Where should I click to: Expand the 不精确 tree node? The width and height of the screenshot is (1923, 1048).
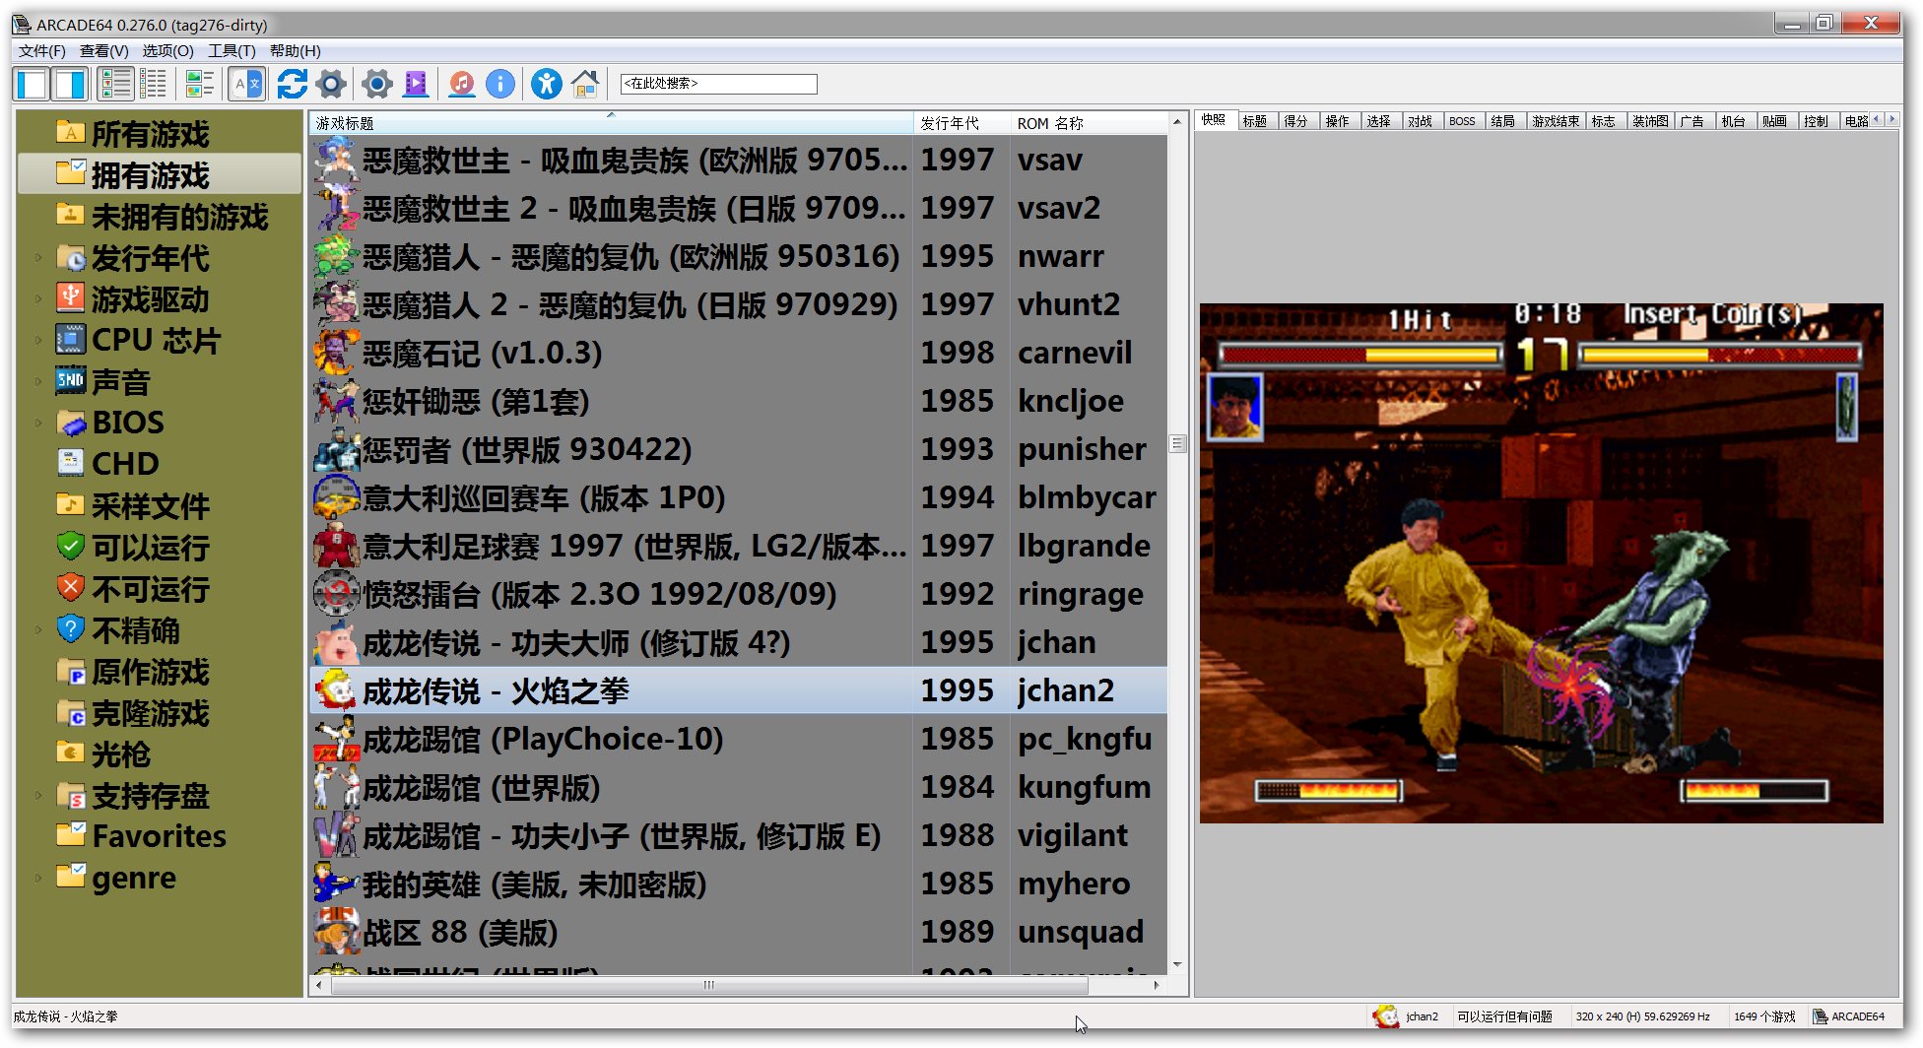coord(38,630)
